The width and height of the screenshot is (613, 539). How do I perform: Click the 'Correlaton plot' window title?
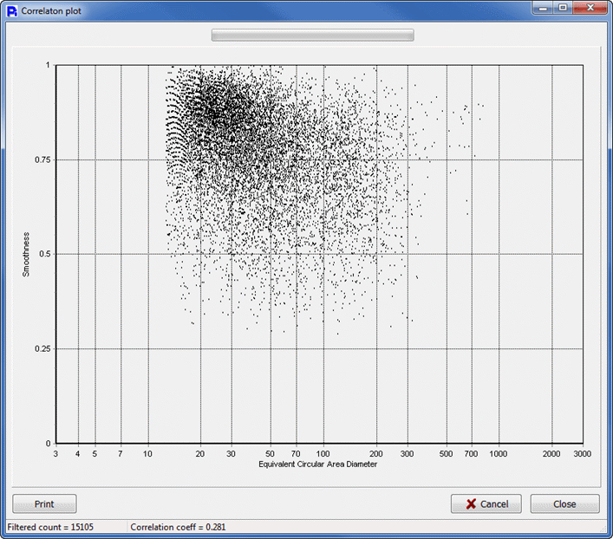tap(51, 11)
